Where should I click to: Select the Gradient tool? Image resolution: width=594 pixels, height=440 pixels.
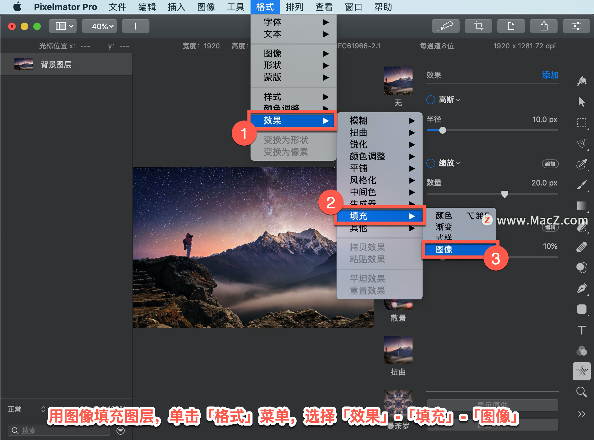point(581,206)
